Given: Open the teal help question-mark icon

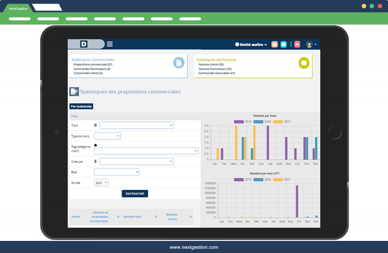Looking at the screenshot, I should click(283, 45).
